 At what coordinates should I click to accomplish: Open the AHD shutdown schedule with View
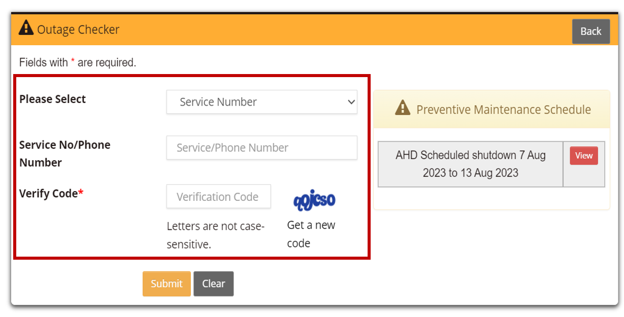click(583, 156)
